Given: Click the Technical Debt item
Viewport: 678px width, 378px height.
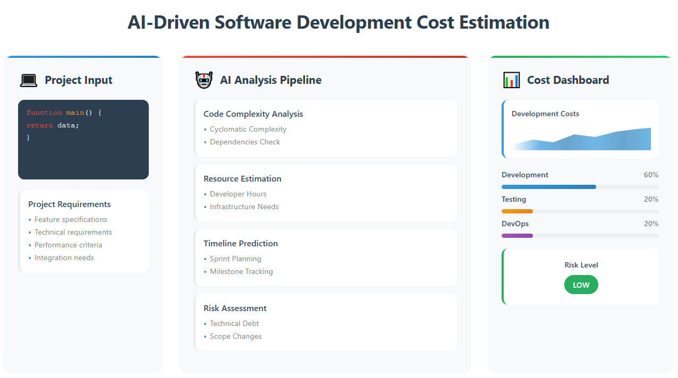Looking at the screenshot, I should pyautogui.click(x=234, y=323).
